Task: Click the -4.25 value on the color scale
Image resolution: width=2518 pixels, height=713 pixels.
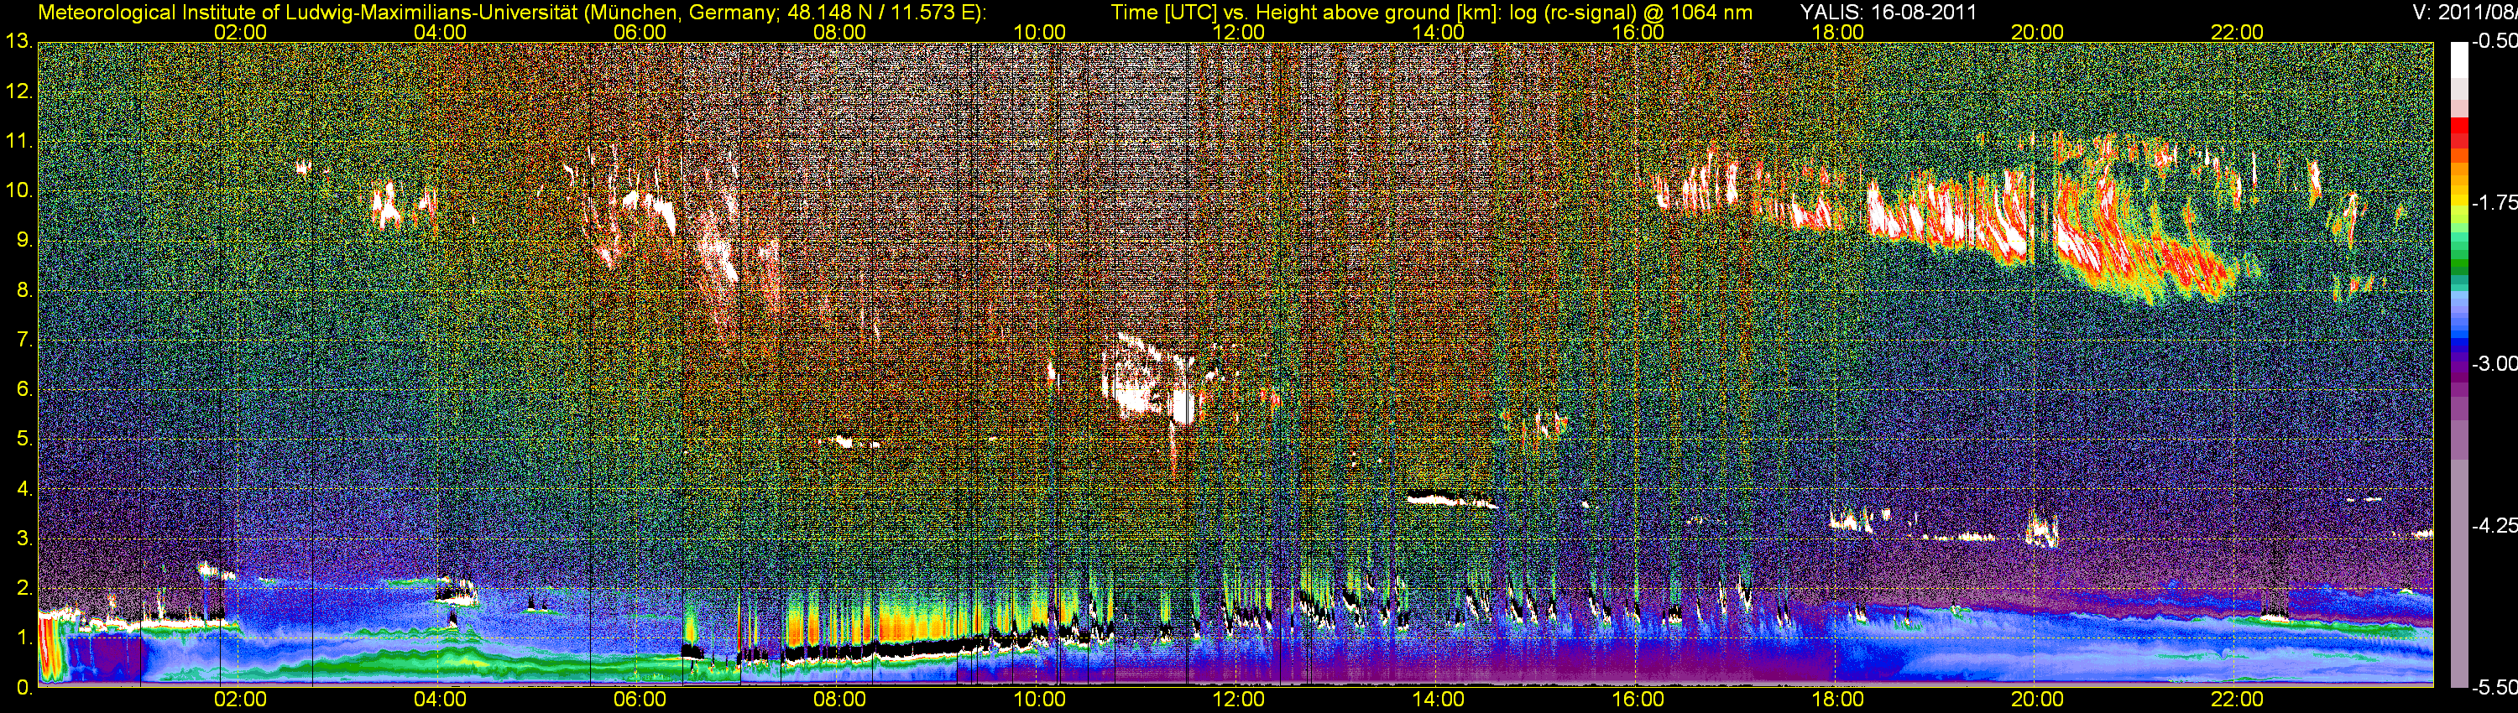Action: [2494, 525]
